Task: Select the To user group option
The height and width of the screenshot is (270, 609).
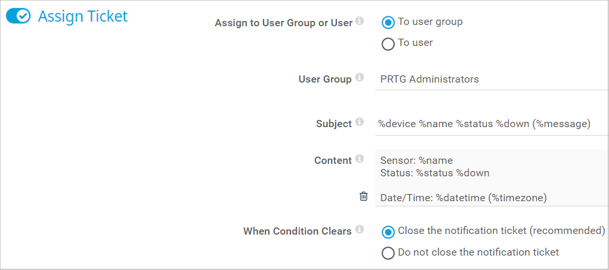Action: 388,22
